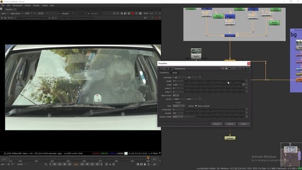This screenshot has width=302, height=170.
Task: Click the circular refresh icon in viewer toolbar
Action: point(136,14)
